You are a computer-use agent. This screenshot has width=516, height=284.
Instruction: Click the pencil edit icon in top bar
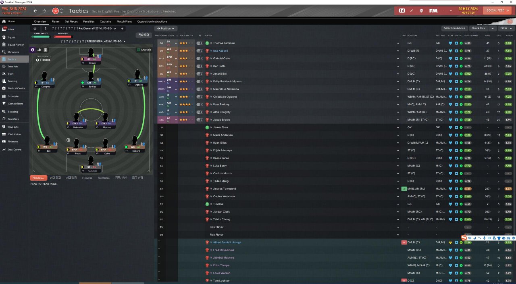pos(412,10)
